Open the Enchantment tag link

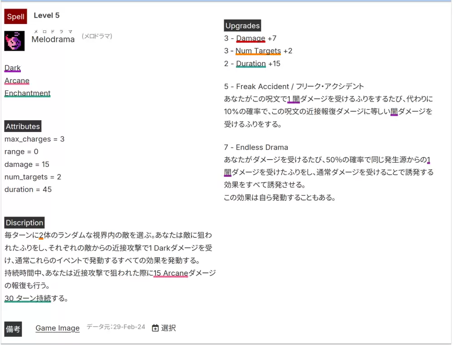pos(28,94)
